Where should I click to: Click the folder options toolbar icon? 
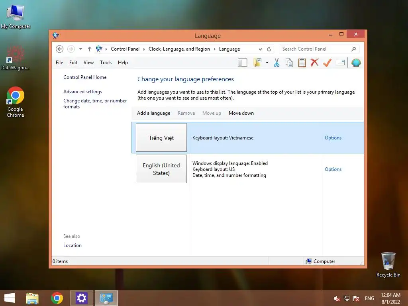[x=257, y=63]
